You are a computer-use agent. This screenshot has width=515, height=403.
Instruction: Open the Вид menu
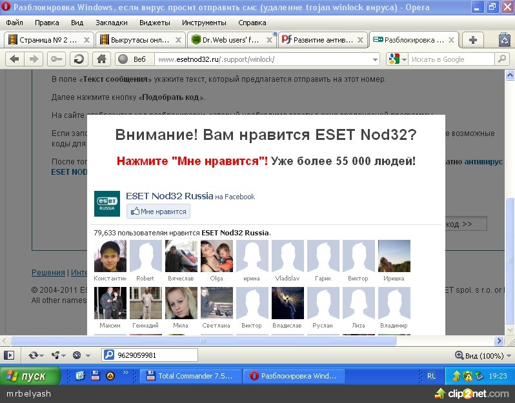click(x=77, y=23)
